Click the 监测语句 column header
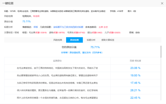This screenshot has height=104, width=166. [57, 61]
